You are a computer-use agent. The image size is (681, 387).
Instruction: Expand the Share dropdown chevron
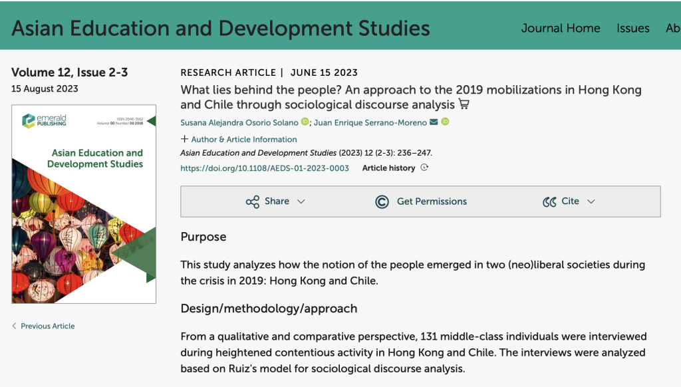coord(301,201)
